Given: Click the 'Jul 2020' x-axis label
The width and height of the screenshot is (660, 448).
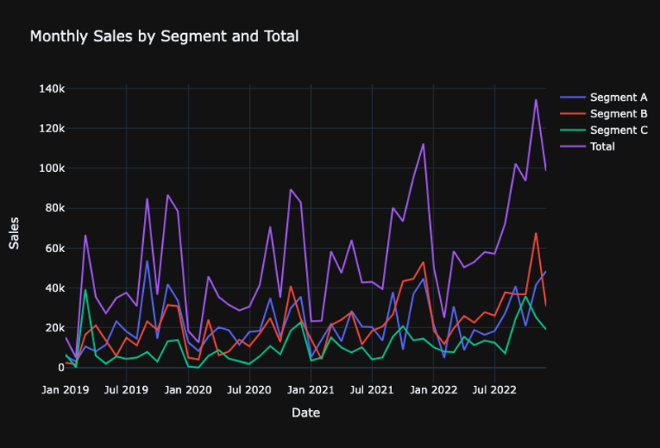Looking at the screenshot, I should 250,390.
